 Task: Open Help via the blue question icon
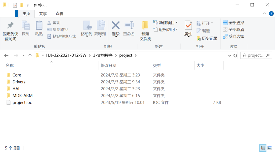coord(271,13)
